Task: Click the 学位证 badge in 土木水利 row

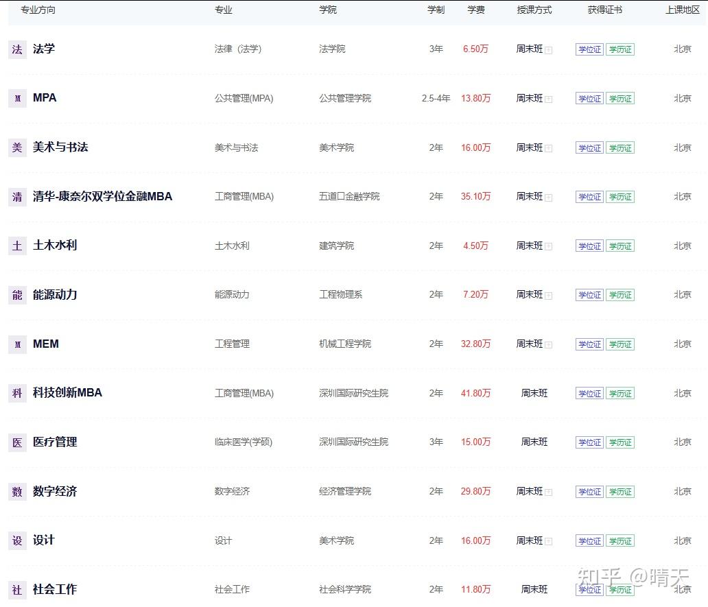Action: point(590,246)
